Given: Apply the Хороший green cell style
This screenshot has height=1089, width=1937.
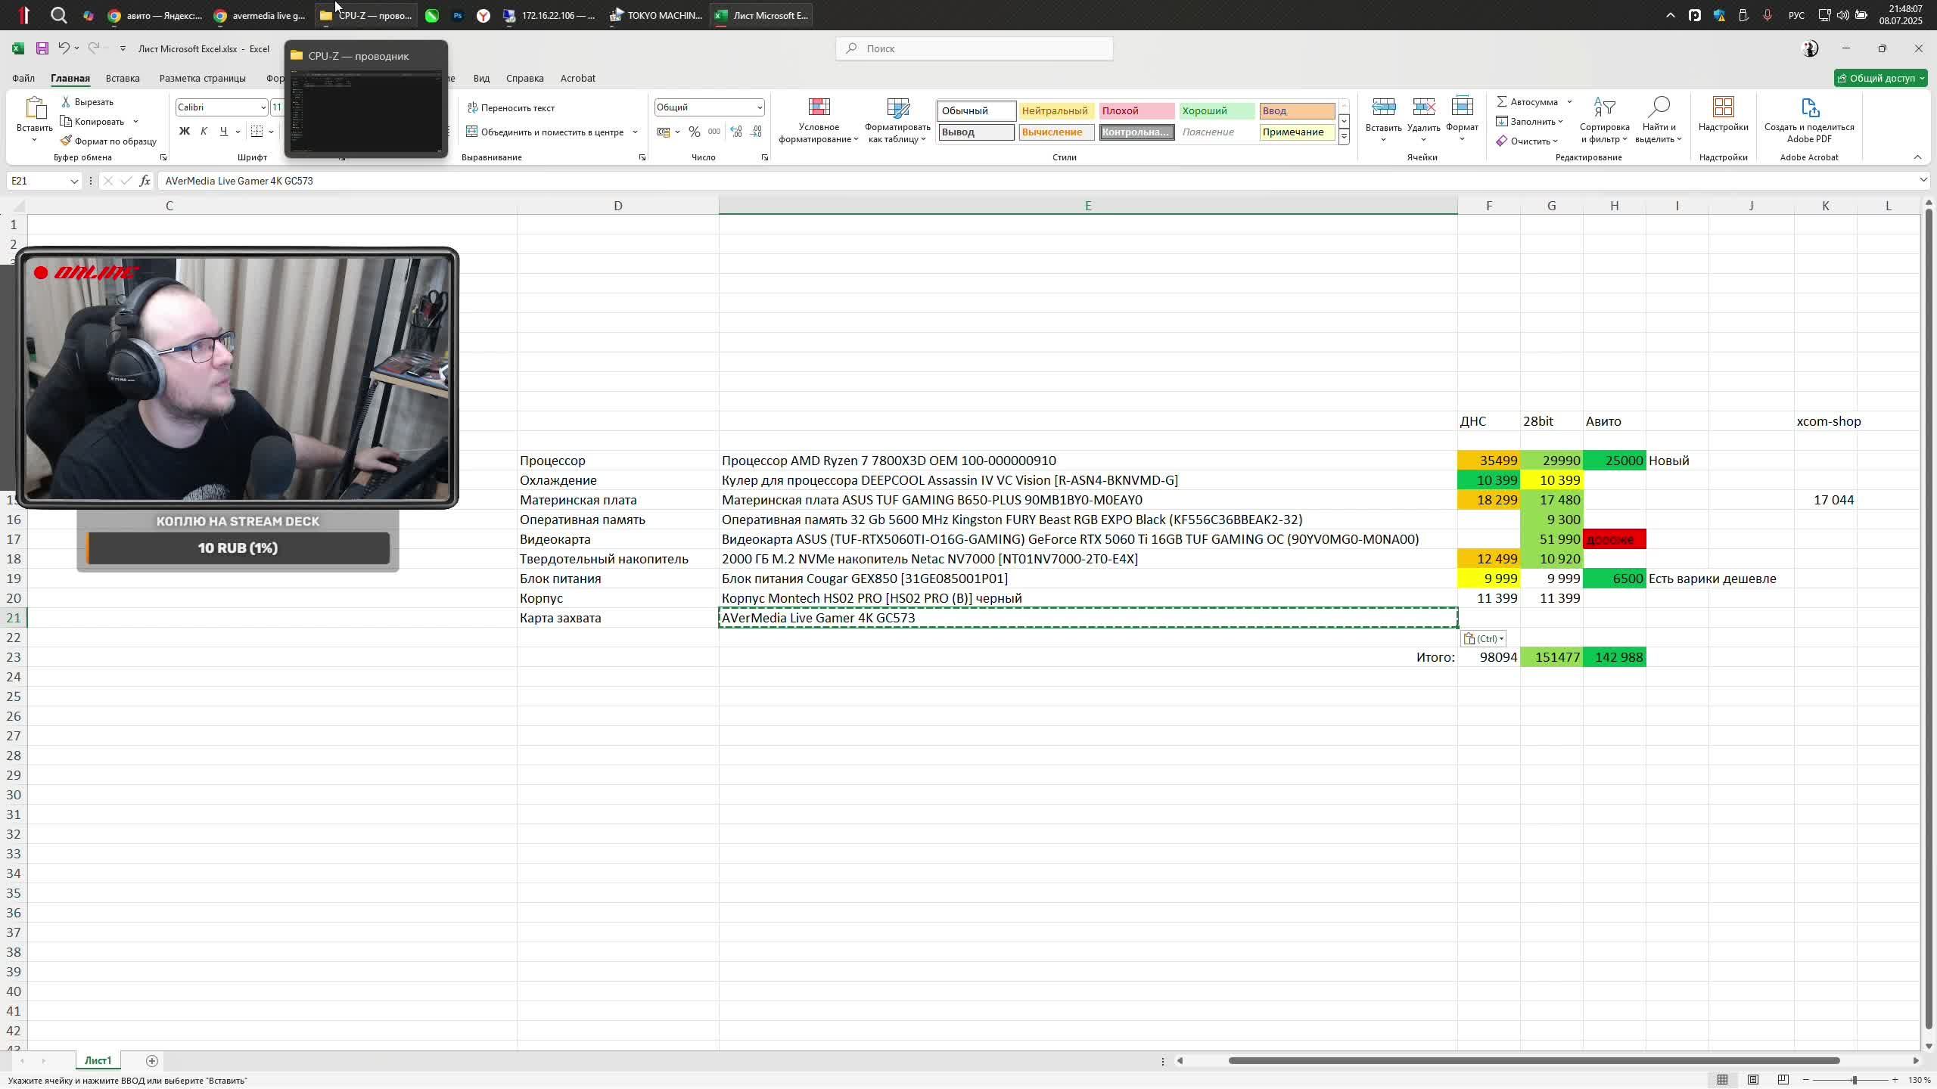Looking at the screenshot, I should (1216, 111).
